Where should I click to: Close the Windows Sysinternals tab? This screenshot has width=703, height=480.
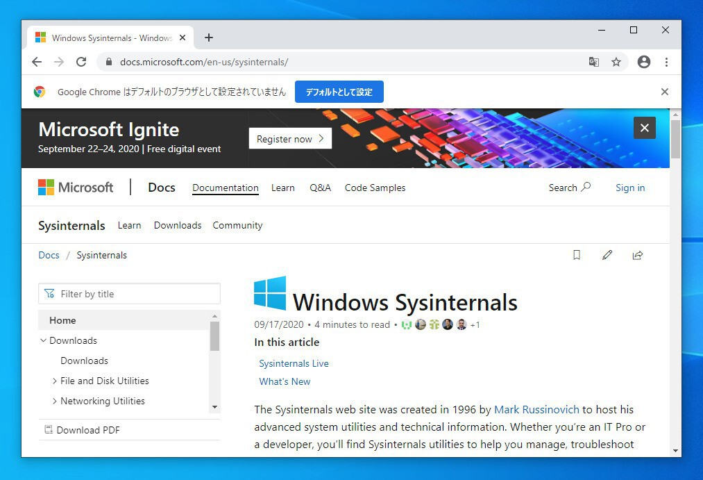[x=183, y=38]
